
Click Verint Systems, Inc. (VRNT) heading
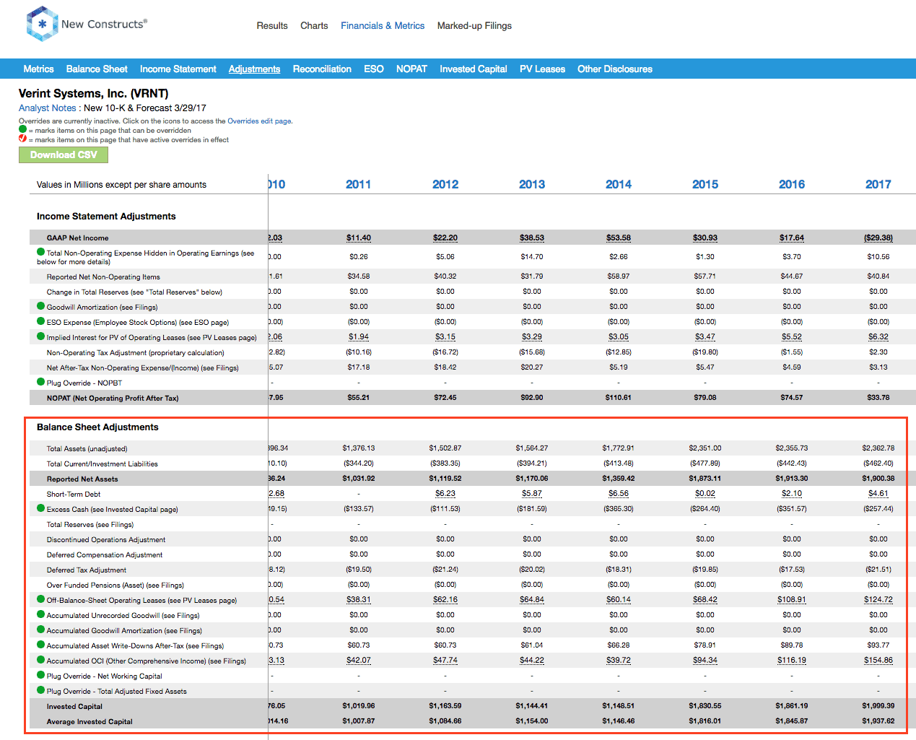pyautogui.click(x=93, y=93)
